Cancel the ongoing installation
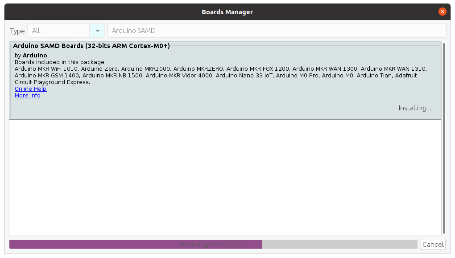This screenshot has width=455, height=258. click(x=433, y=244)
